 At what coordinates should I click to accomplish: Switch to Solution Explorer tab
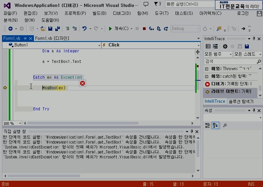[241, 101]
